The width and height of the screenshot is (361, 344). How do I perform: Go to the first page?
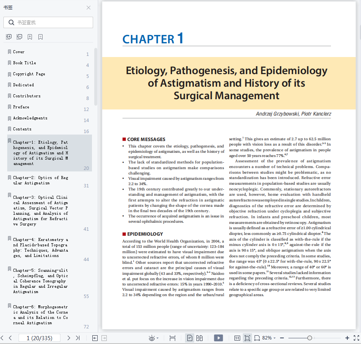click(2, 338)
